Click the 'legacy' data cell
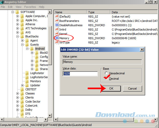Image resolution: width=159 pixels, height=128 pixels. coord(116,42)
